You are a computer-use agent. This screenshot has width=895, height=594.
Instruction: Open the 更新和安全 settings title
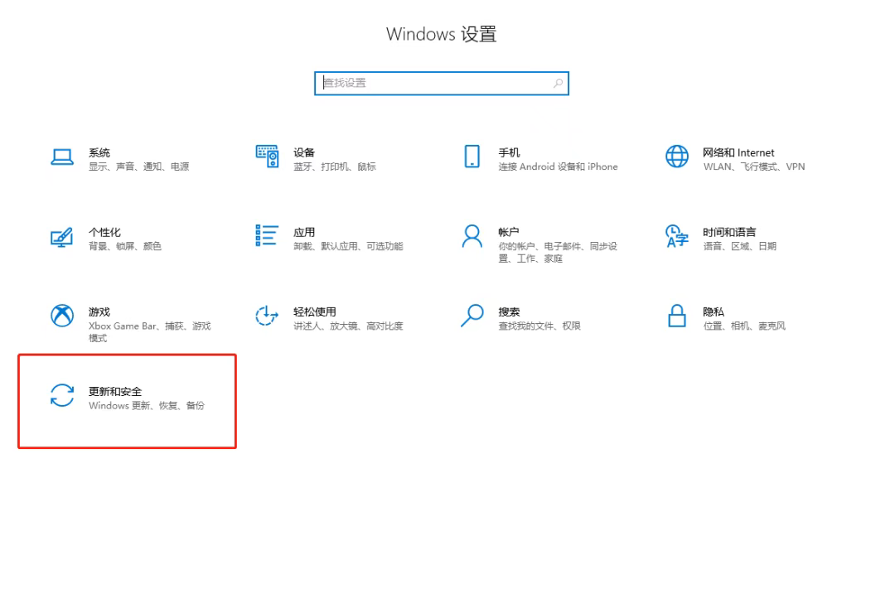[x=114, y=391]
